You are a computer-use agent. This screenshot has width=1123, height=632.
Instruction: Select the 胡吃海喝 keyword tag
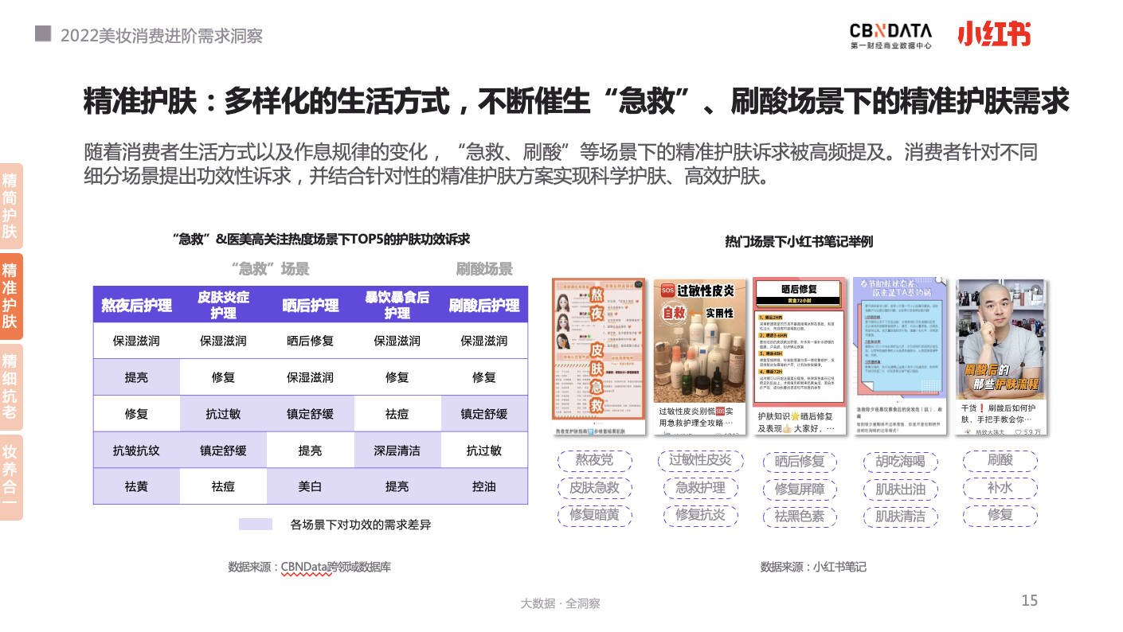tap(900, 462)
